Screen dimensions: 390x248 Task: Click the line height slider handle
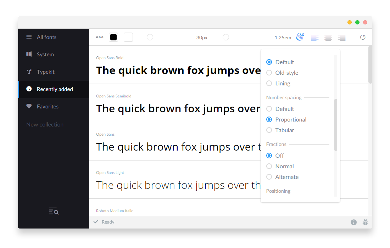coord(225,37)
